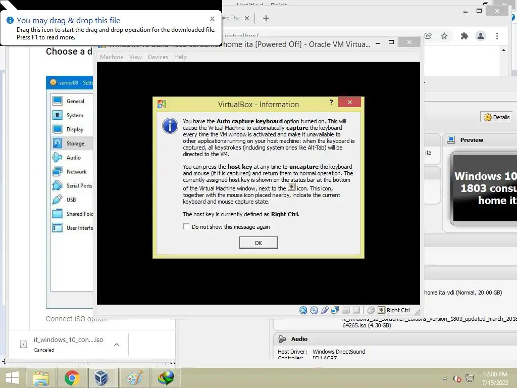
Task: Open the Devices menu in VM window
Action: click(x=158, y=57)
